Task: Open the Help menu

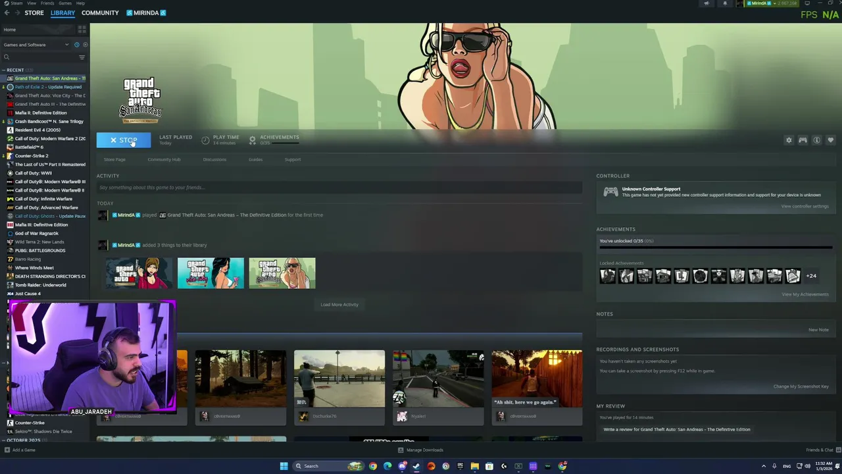Action: (80, 3)
